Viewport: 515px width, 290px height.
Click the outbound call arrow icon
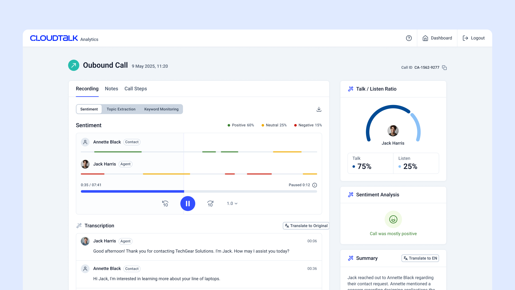73,65
